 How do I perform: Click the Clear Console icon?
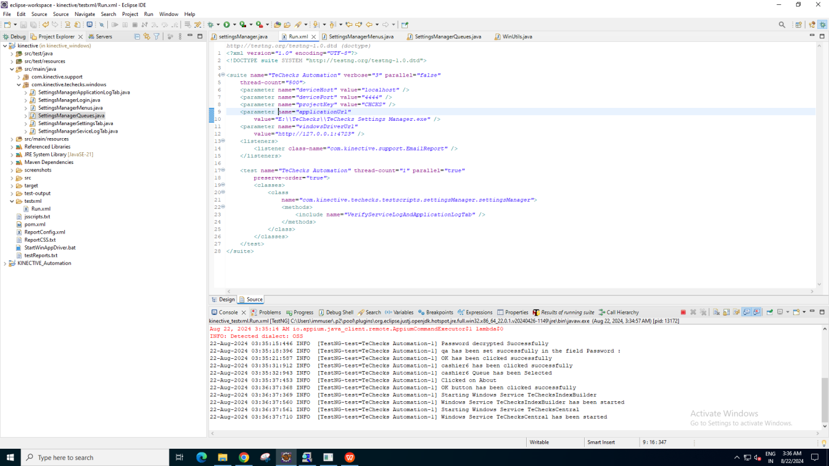(716, 313)
